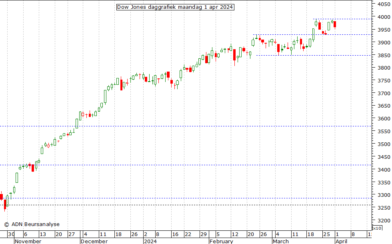The image size is (392, 244).
Task: Click the 3600 price axis label
Action: pos(384,119)
